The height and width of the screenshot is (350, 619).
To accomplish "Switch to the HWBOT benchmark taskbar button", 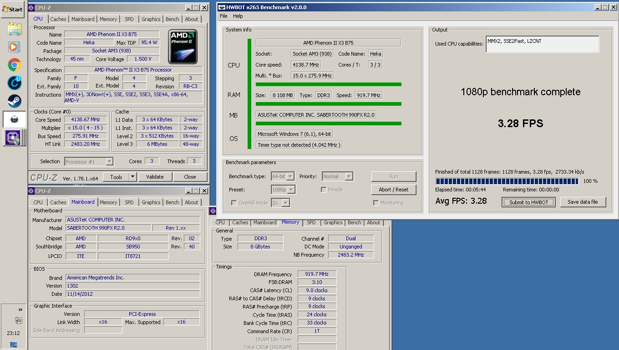I will tap(15, 119).
